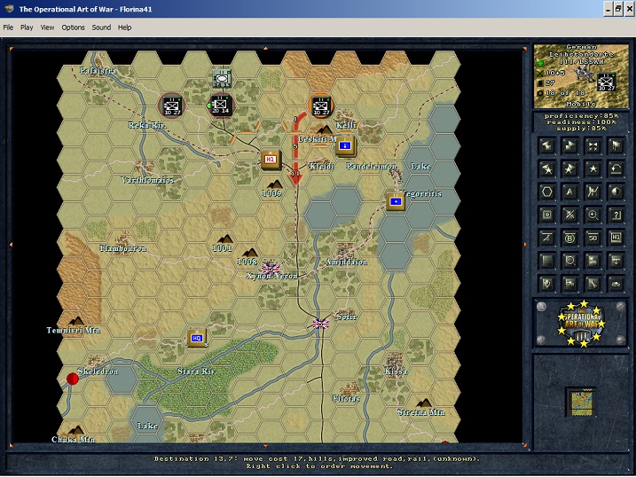Image resolution: width=636 pixels, height=477 pixels.
Task: Click the plain square button
Action: click(x=547, y=261)
